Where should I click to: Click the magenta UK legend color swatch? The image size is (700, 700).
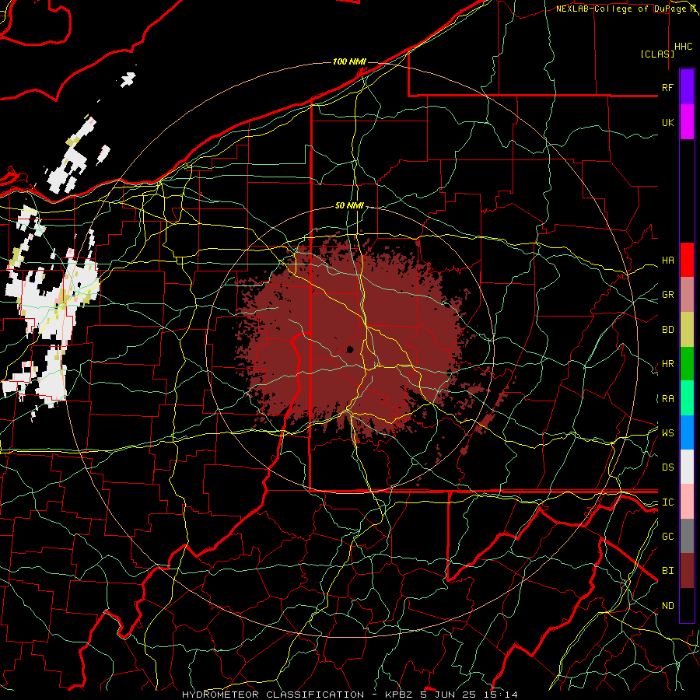click(x=687, y=122)
